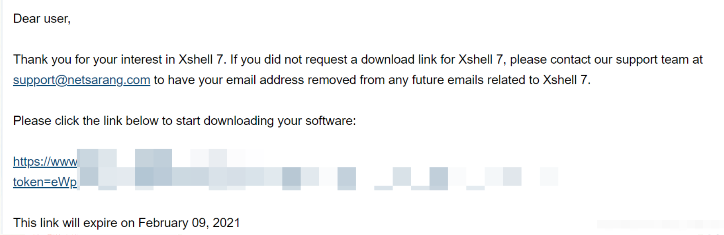Click the "February 09" expiry date
The image size is (724, 235).
[x=173, y=223]
